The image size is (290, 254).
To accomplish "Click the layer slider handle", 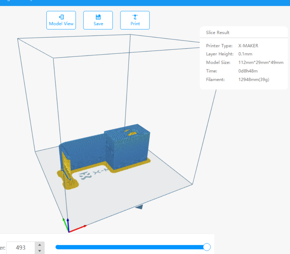I will click(207, 247).
